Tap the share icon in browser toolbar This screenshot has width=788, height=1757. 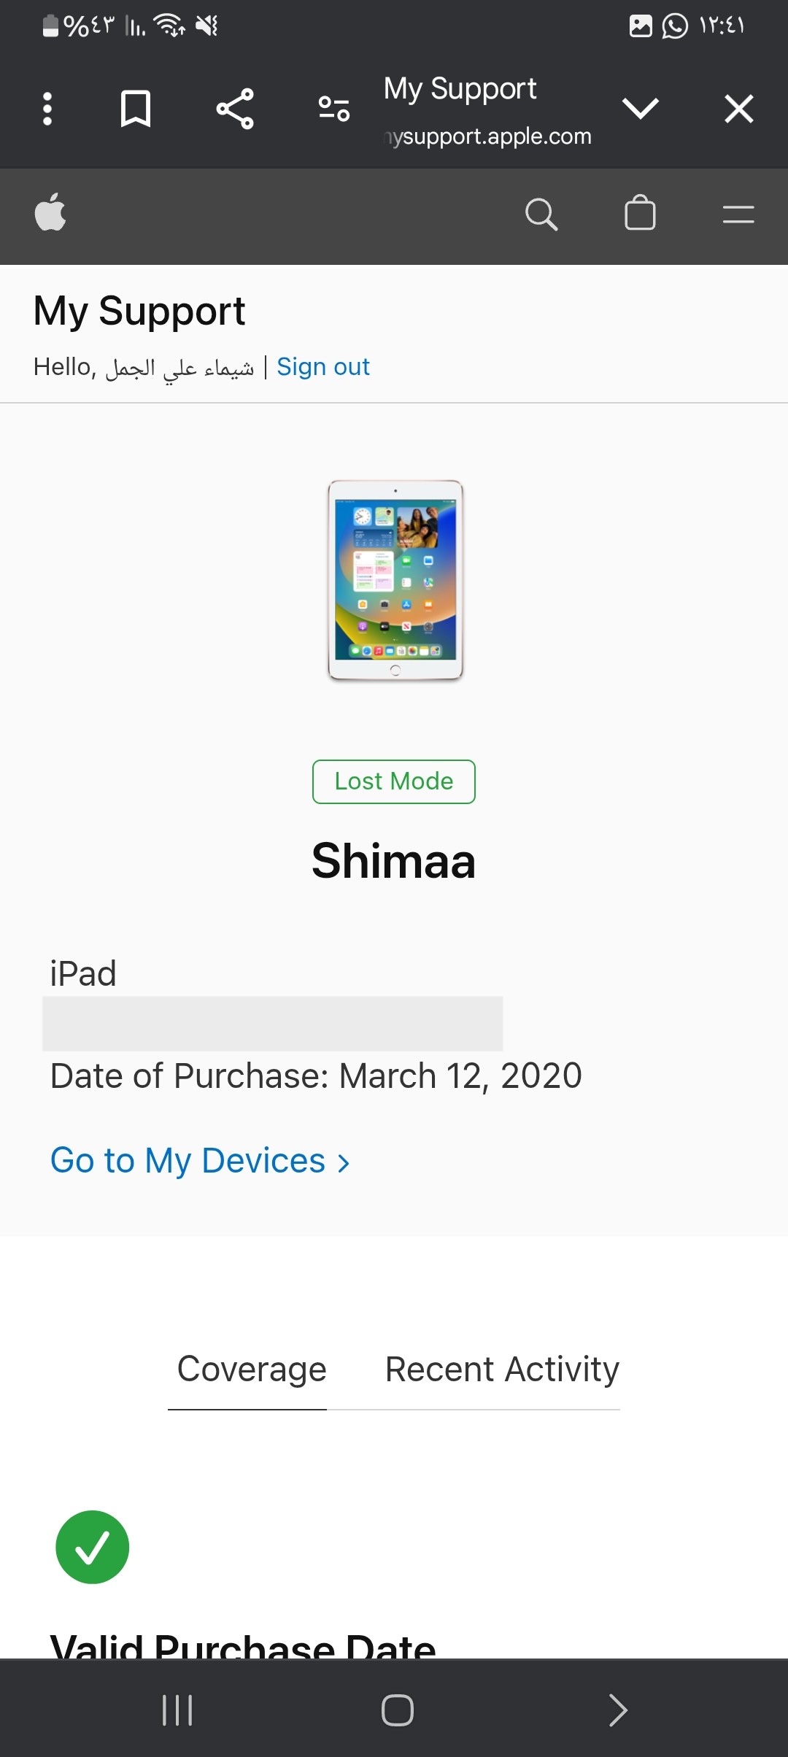tap(235, 109)
